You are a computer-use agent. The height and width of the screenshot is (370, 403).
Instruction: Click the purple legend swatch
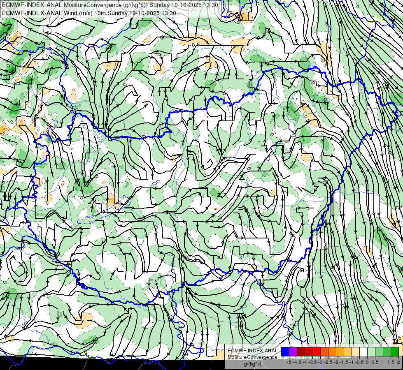point(293,351)
